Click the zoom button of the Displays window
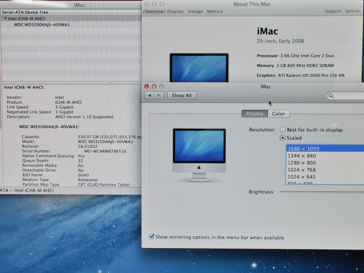The width and height of the screenshot is (364, 273). [x=162, y=86]
